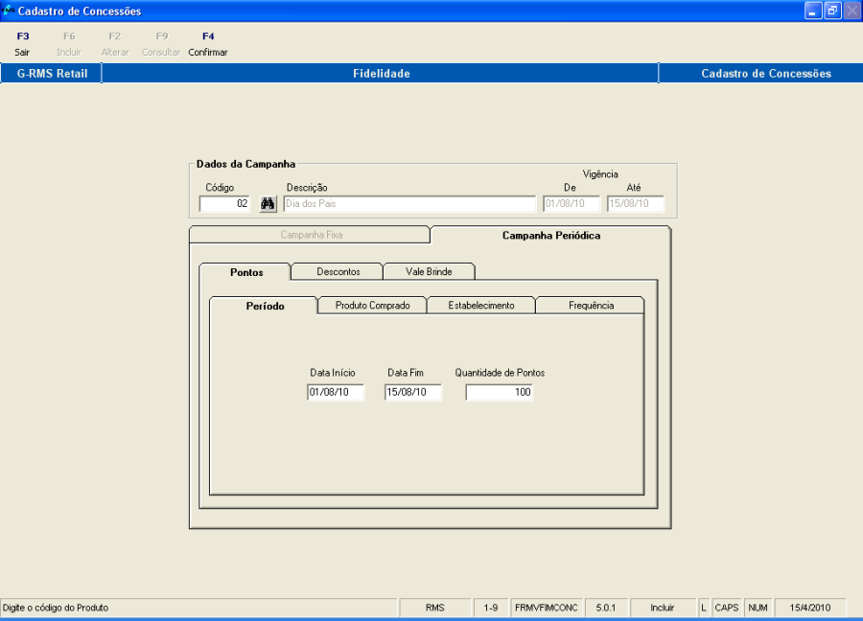Click the app icon in title bar
Screen dimensions: 863x621
(9, 11)
